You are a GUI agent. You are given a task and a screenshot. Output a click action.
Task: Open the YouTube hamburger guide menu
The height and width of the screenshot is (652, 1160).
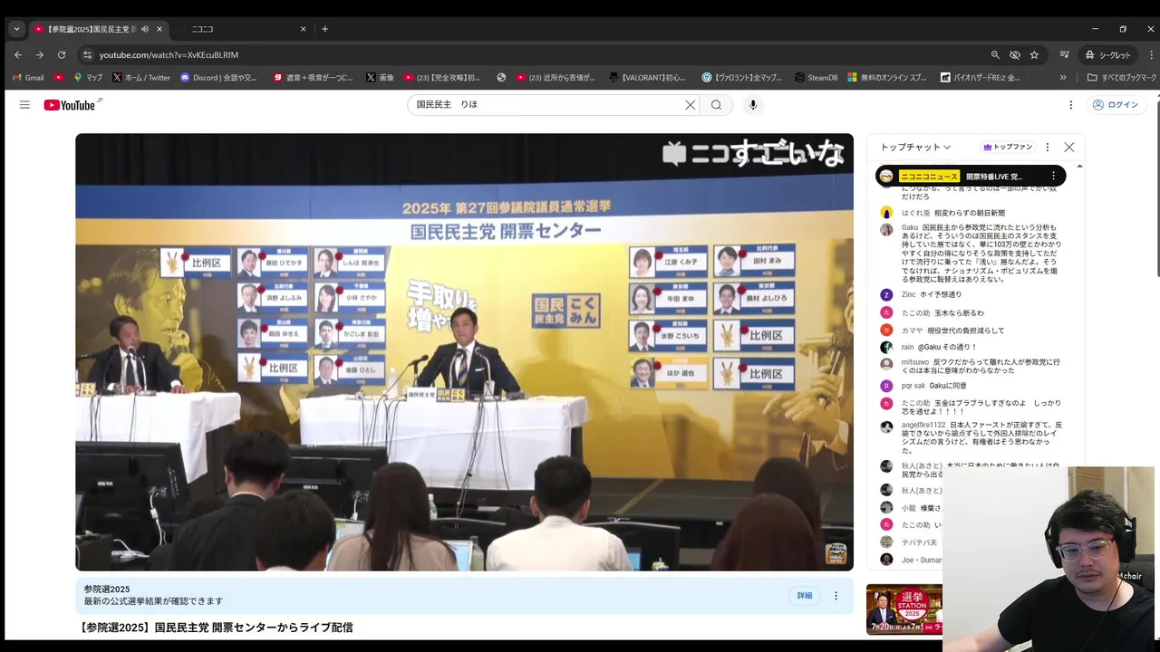tap(24, 105)
